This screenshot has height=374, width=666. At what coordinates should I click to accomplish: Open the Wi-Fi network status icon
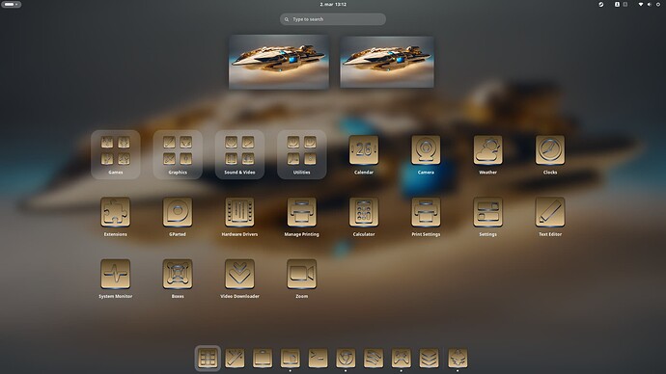[x=641, y=4]
